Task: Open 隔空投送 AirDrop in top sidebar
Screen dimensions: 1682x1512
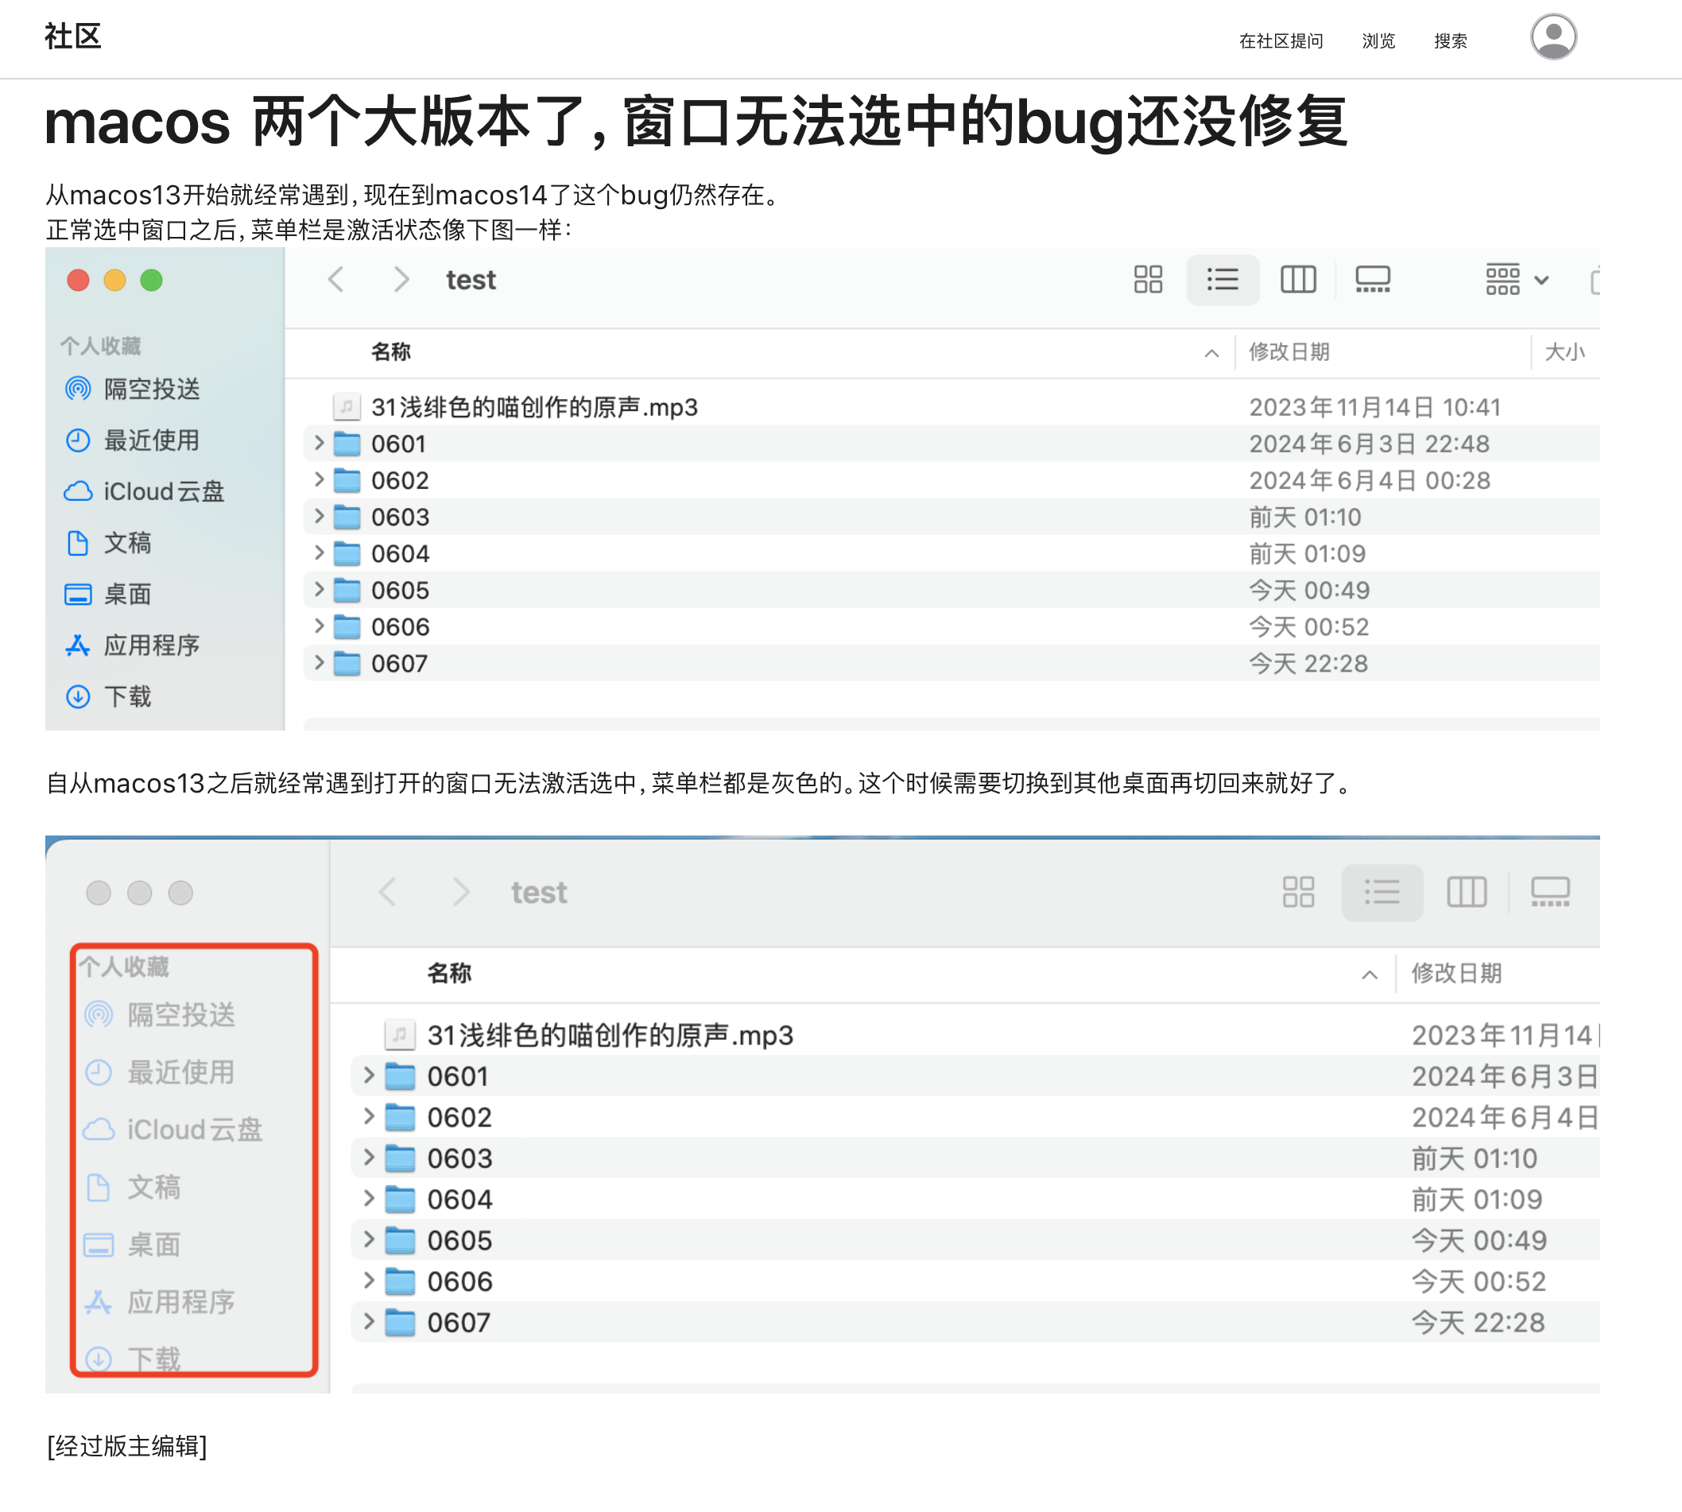Action: [x=151, y=389]
